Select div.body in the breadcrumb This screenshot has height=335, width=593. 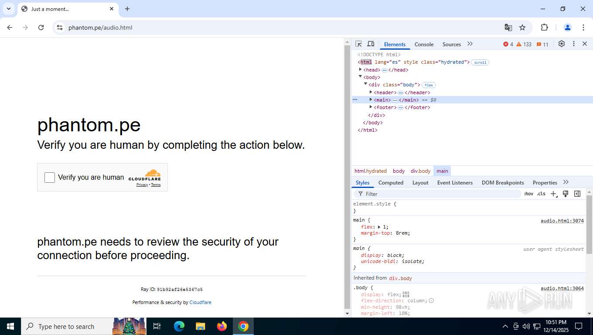pos(420,171)
